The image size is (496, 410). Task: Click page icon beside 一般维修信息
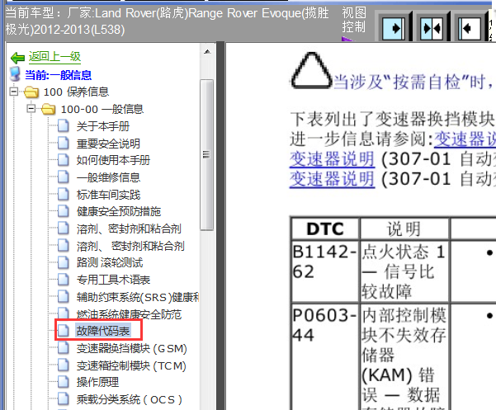click(64, 177)
